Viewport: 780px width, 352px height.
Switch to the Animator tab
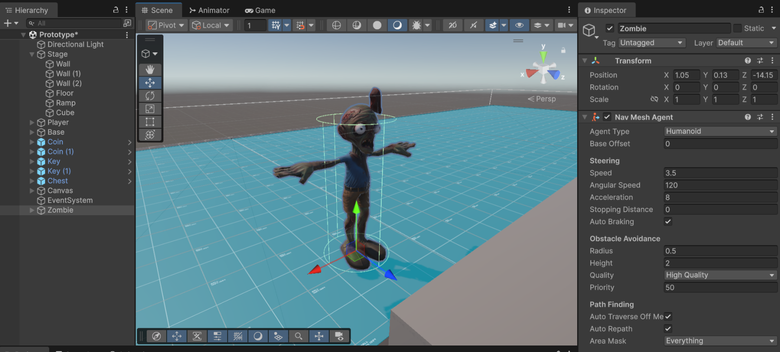point(209,10)
